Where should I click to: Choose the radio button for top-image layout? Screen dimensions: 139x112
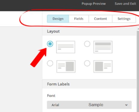87,44
